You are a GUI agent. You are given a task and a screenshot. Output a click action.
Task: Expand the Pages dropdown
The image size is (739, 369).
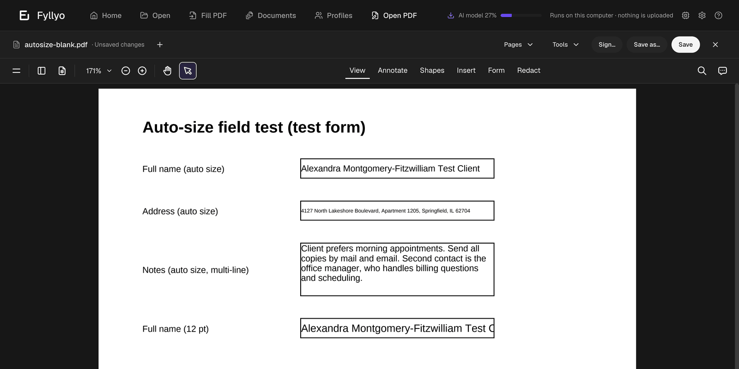(x=518, y=45)
